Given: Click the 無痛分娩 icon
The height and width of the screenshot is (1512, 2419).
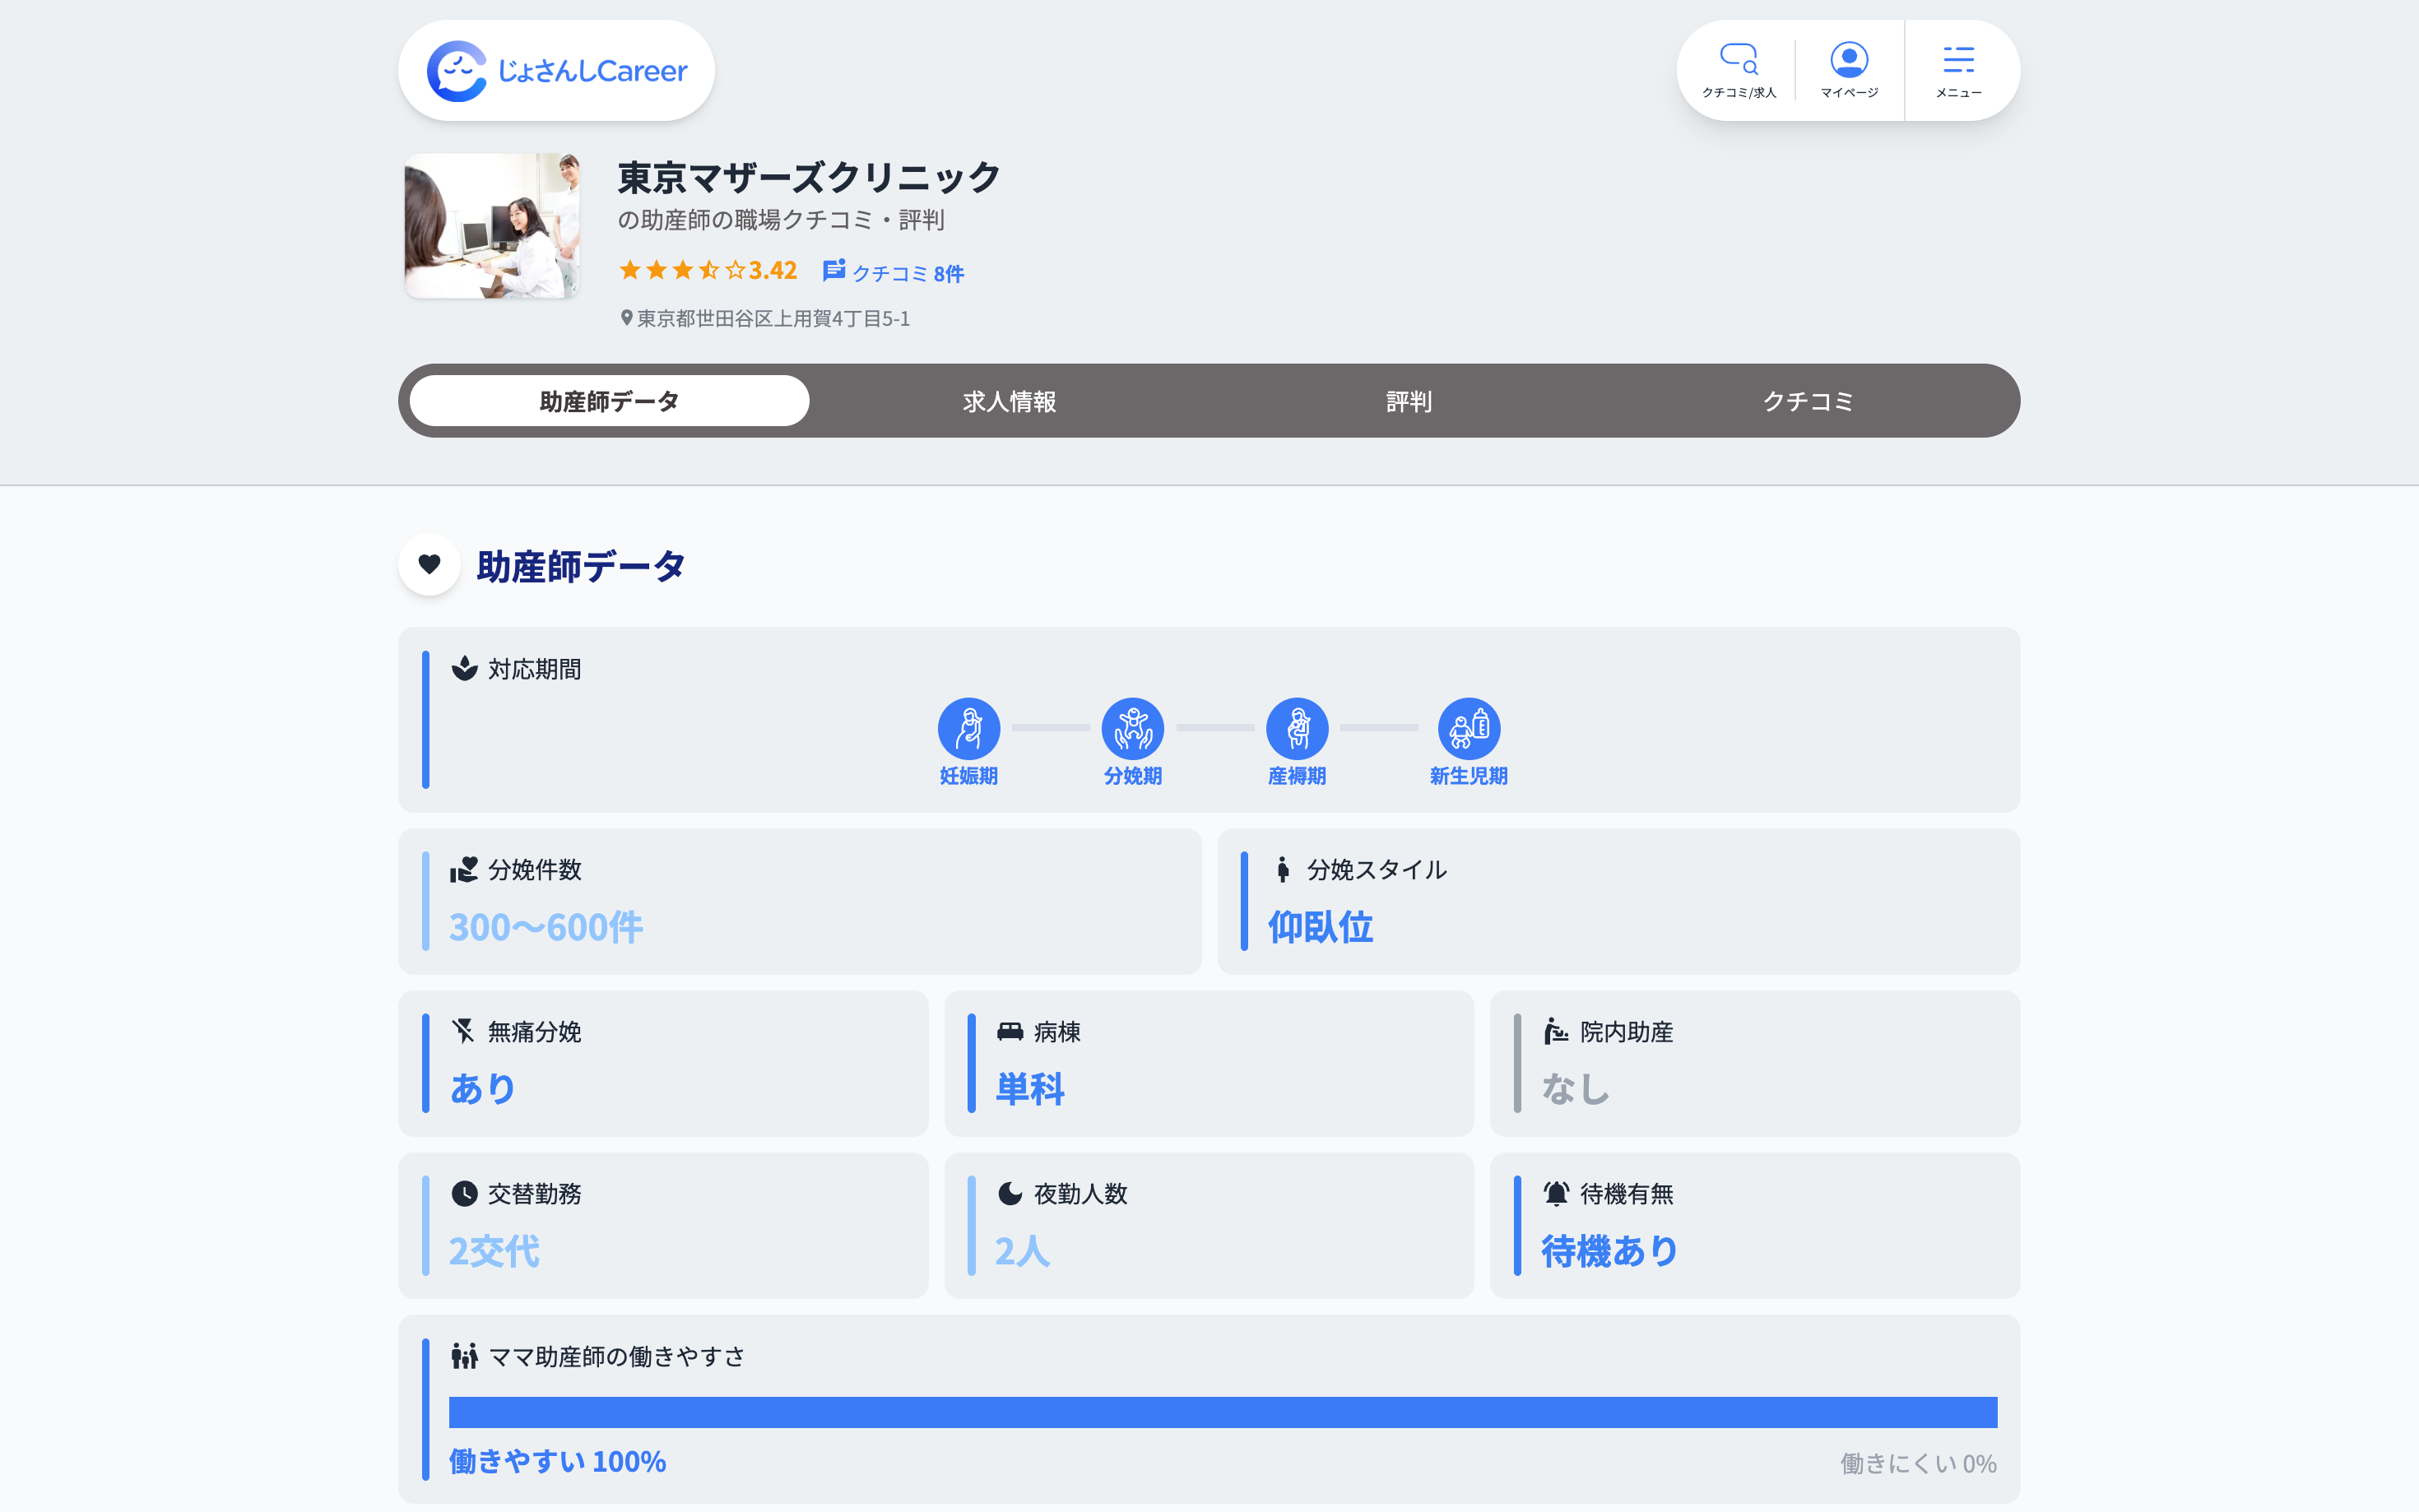Looking at the screenshot, I should [463, 1031].
